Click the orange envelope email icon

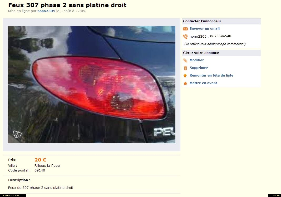(185, 29)
